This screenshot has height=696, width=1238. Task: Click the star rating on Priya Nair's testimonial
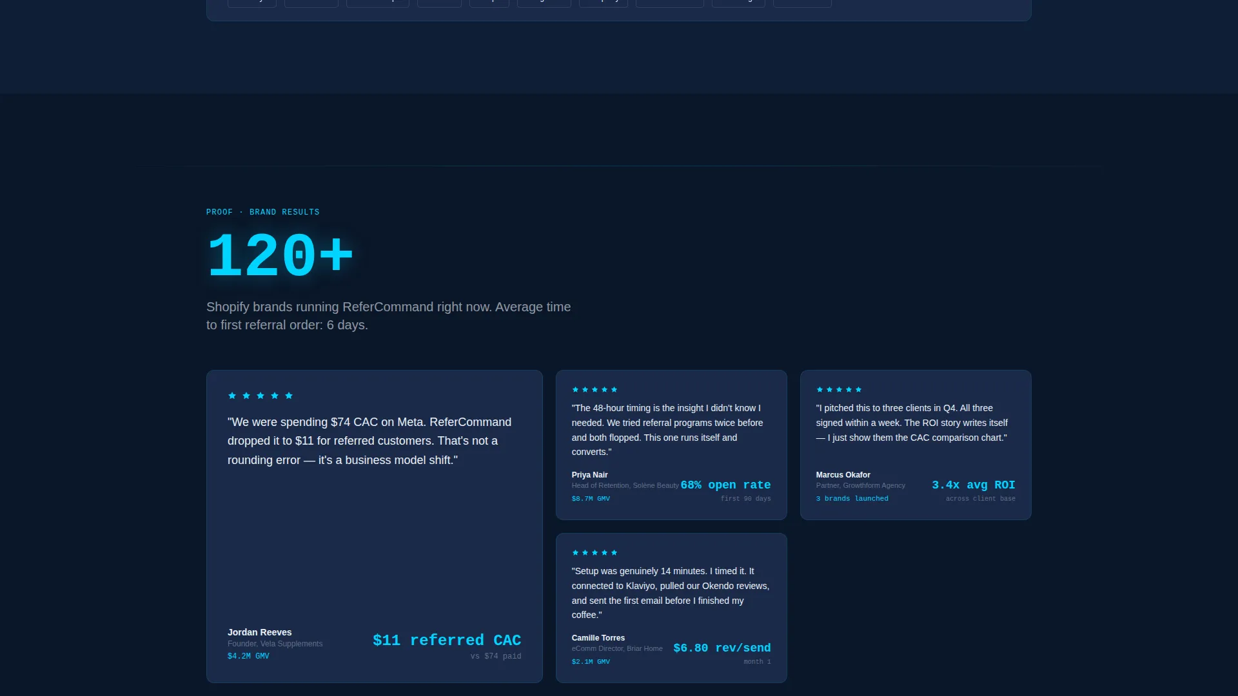point(594,389)
